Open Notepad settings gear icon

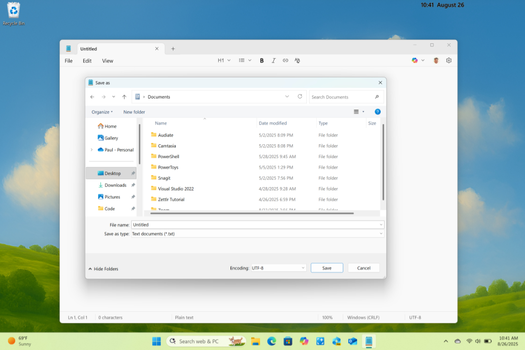(x=449, y=61)
